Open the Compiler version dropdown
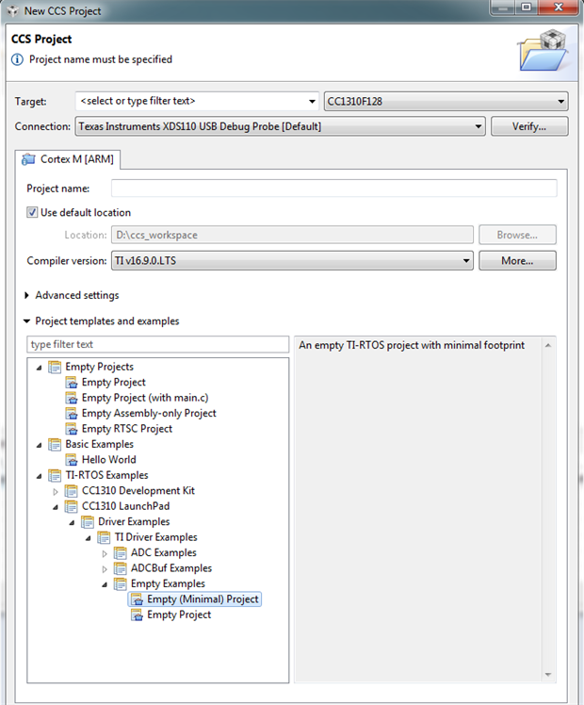This screenshot has height=705, width=584. (x=466, y=261)
